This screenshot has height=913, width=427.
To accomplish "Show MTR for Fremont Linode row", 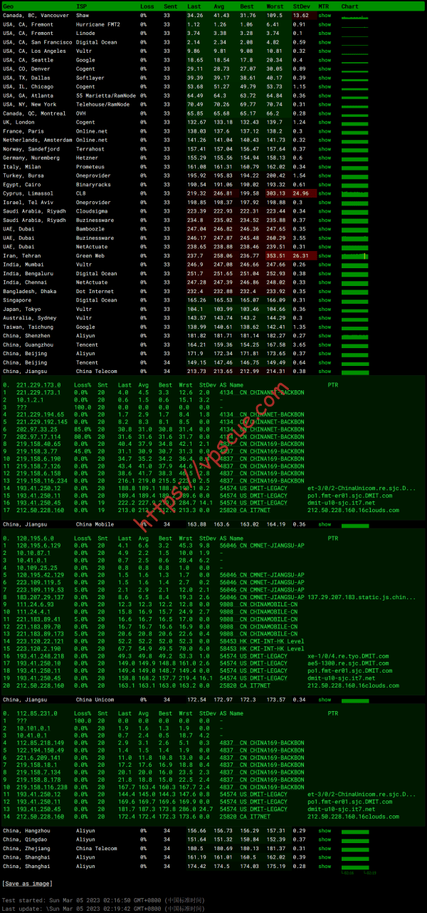I will pos(325,33).
